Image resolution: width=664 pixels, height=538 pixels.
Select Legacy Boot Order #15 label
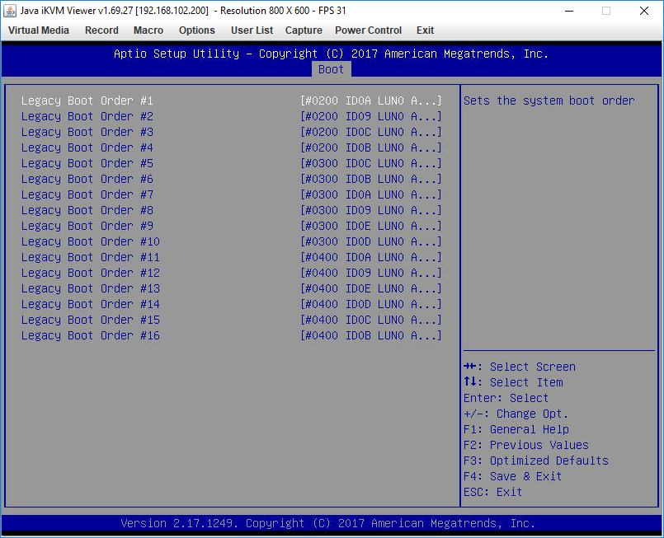(91, 320)
